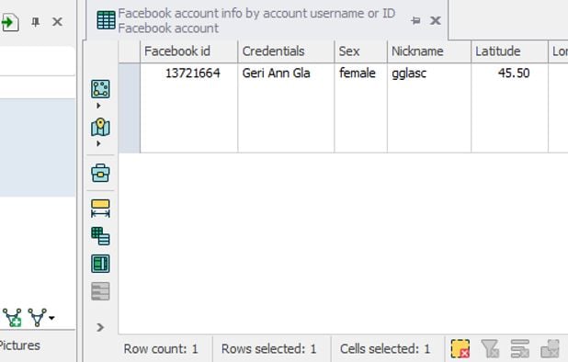
Task: Click the grayed-out rows list icon
Action: (100, 291)
